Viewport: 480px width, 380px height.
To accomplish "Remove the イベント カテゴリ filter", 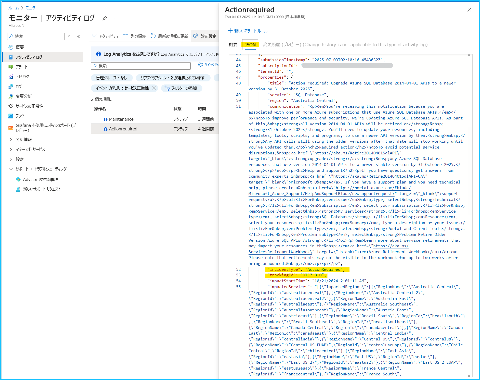I will (x=154, y=88).
